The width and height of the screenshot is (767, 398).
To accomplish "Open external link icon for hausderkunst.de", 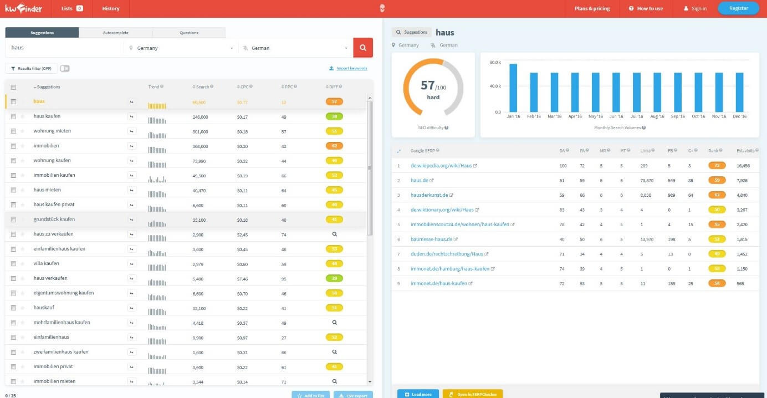I will (451, 195).
